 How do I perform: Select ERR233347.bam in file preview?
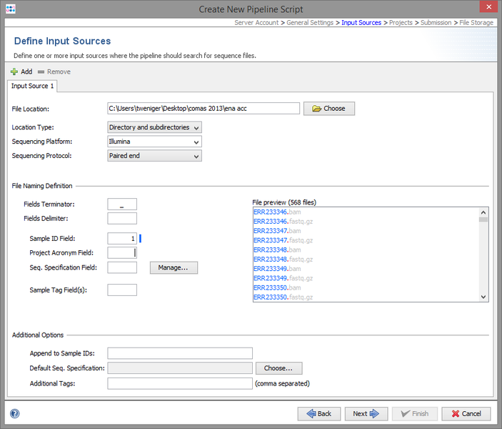[x=277, y=231]
